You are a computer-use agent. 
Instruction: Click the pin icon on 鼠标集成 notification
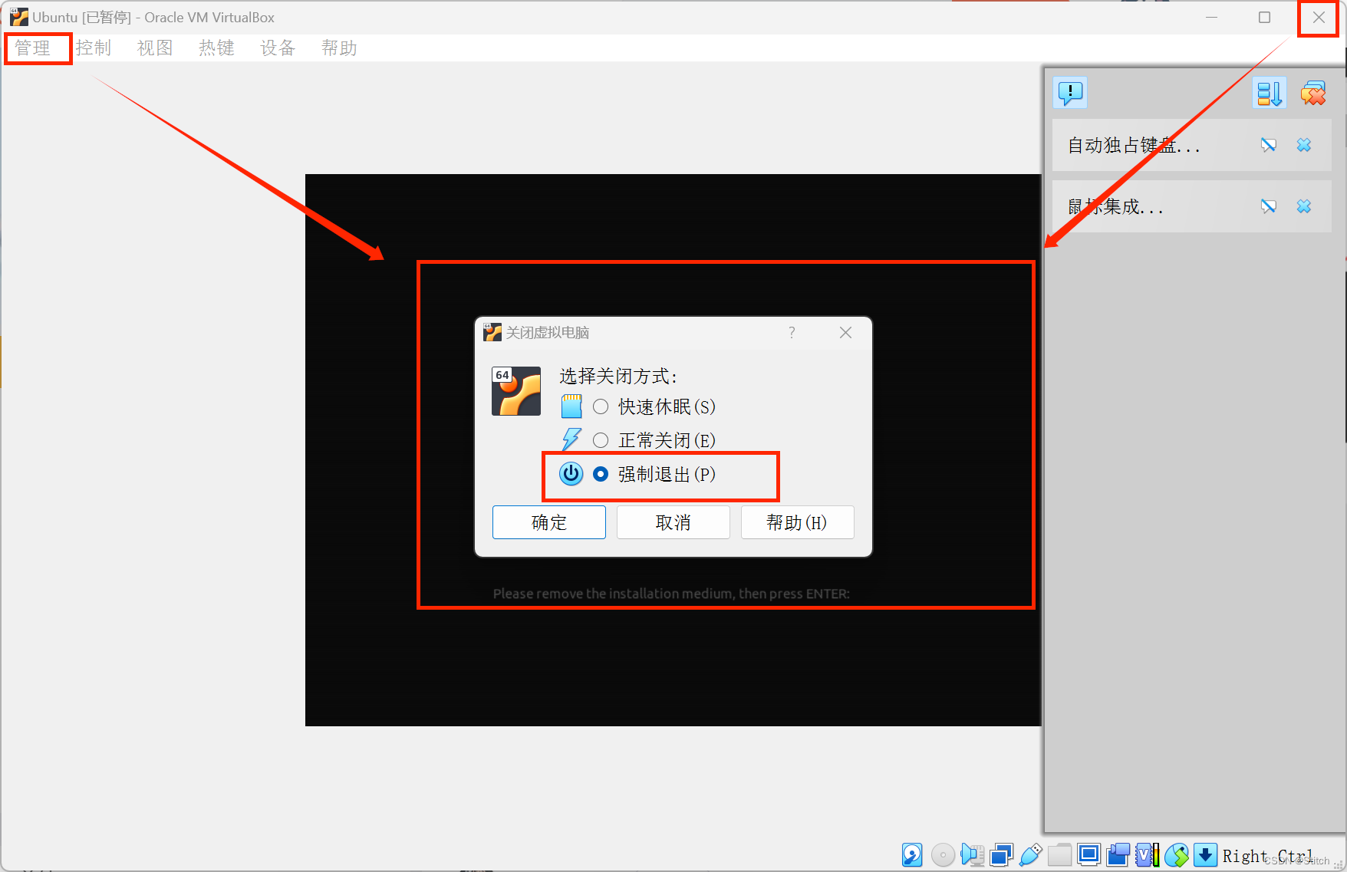pos(1269,206)
